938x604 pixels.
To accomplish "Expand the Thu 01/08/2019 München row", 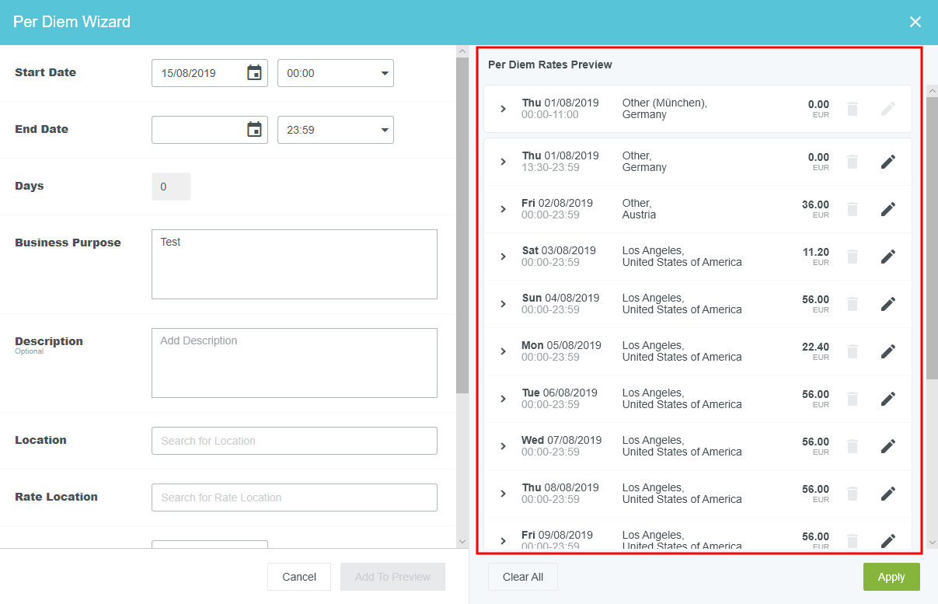I will click(503, 109).
